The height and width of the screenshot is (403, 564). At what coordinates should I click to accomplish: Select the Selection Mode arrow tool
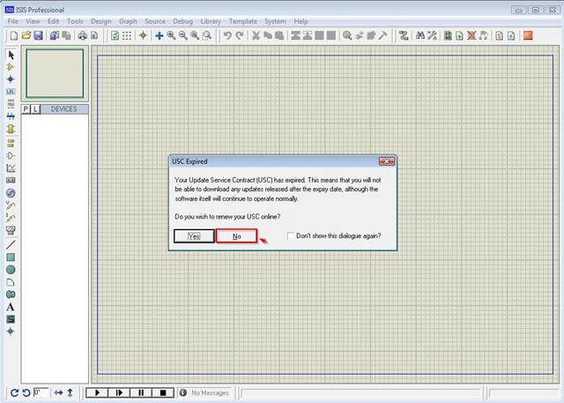tap(11, 55)
